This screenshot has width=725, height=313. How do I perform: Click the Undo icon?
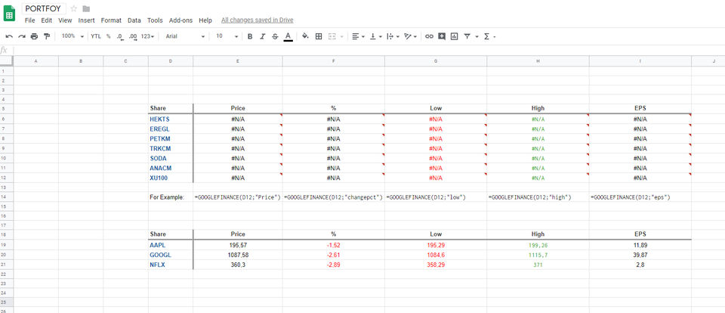[x=9, y=36]
